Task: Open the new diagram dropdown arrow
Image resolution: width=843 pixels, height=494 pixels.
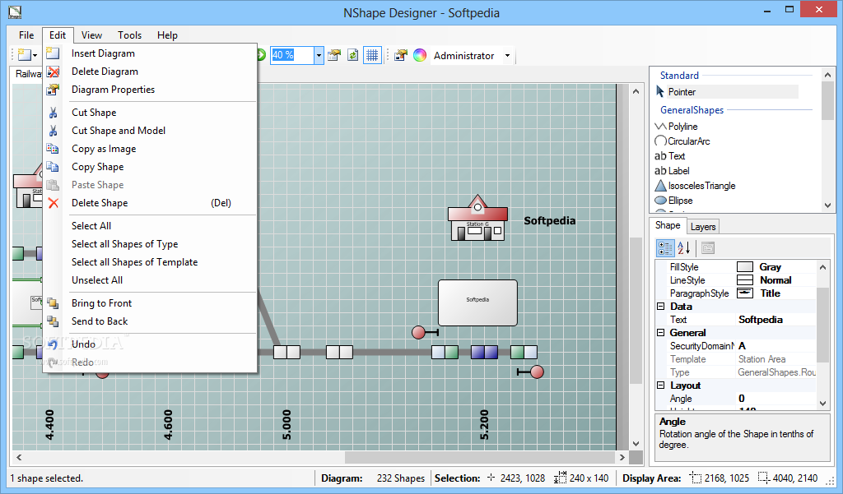Action: pyautogui.click(x=35, y=55)
